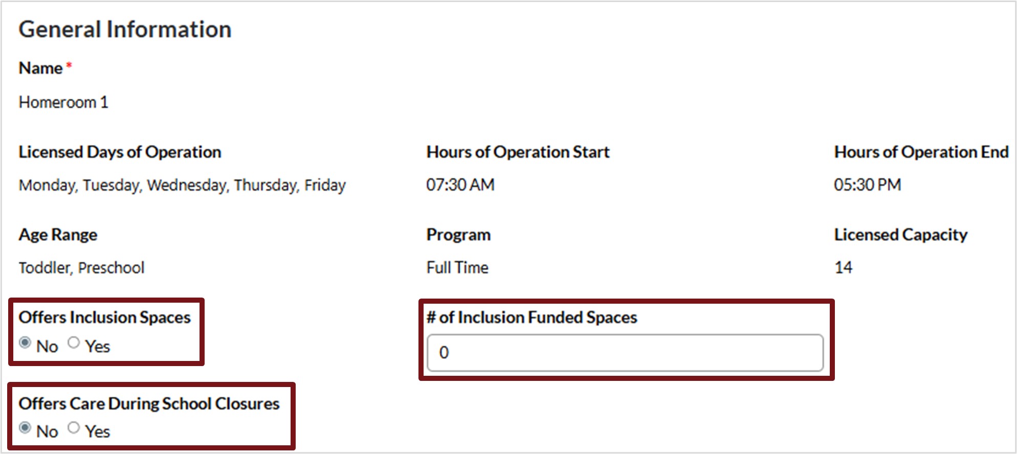Click the Homeroom 1 name value
The image size is (1017, 454).
tap(63, 102)
